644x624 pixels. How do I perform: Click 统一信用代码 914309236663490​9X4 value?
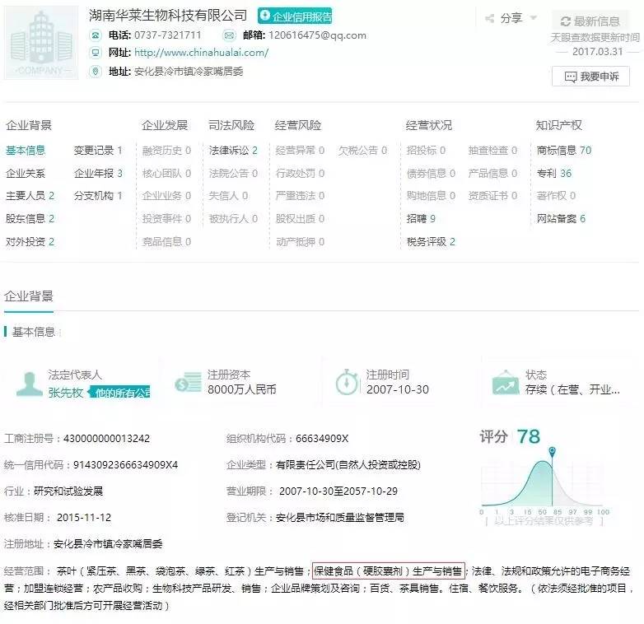pos(125,465)
